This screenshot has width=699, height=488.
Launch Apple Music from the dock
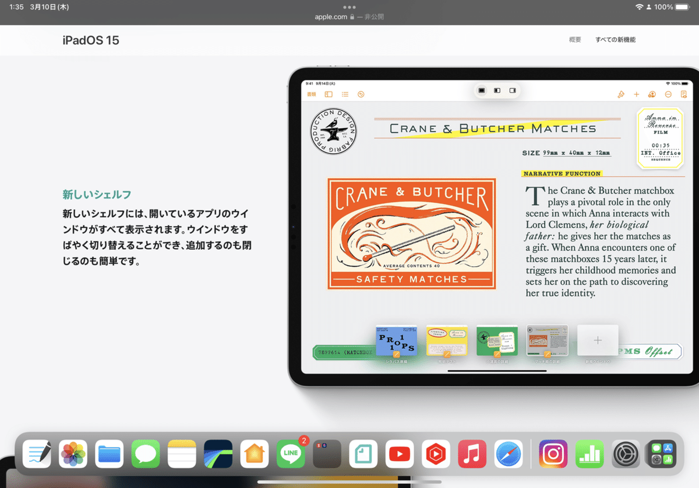pos(472,454)
